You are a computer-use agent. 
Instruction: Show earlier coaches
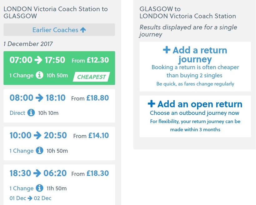(x=59, y=30)
